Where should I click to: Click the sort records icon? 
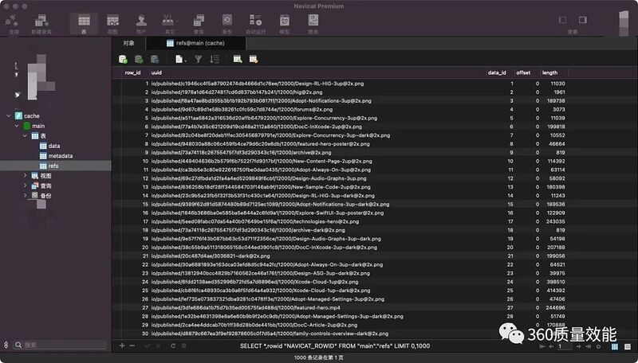(x=215, y=59)
